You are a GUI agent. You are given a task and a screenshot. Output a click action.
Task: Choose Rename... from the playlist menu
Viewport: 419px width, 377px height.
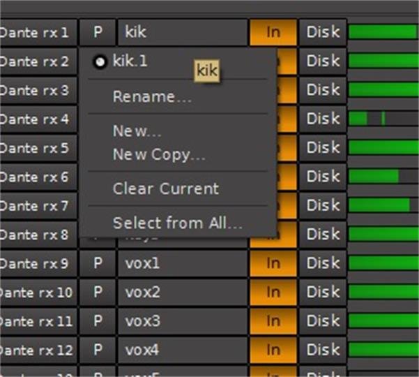151,97
